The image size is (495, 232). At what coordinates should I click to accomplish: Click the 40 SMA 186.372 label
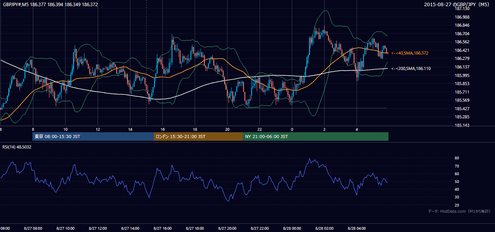[410, 53]
